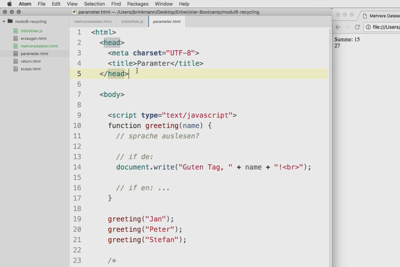400x267 pixels.
Task: Open the Find menu
Action: coord(116,4)
